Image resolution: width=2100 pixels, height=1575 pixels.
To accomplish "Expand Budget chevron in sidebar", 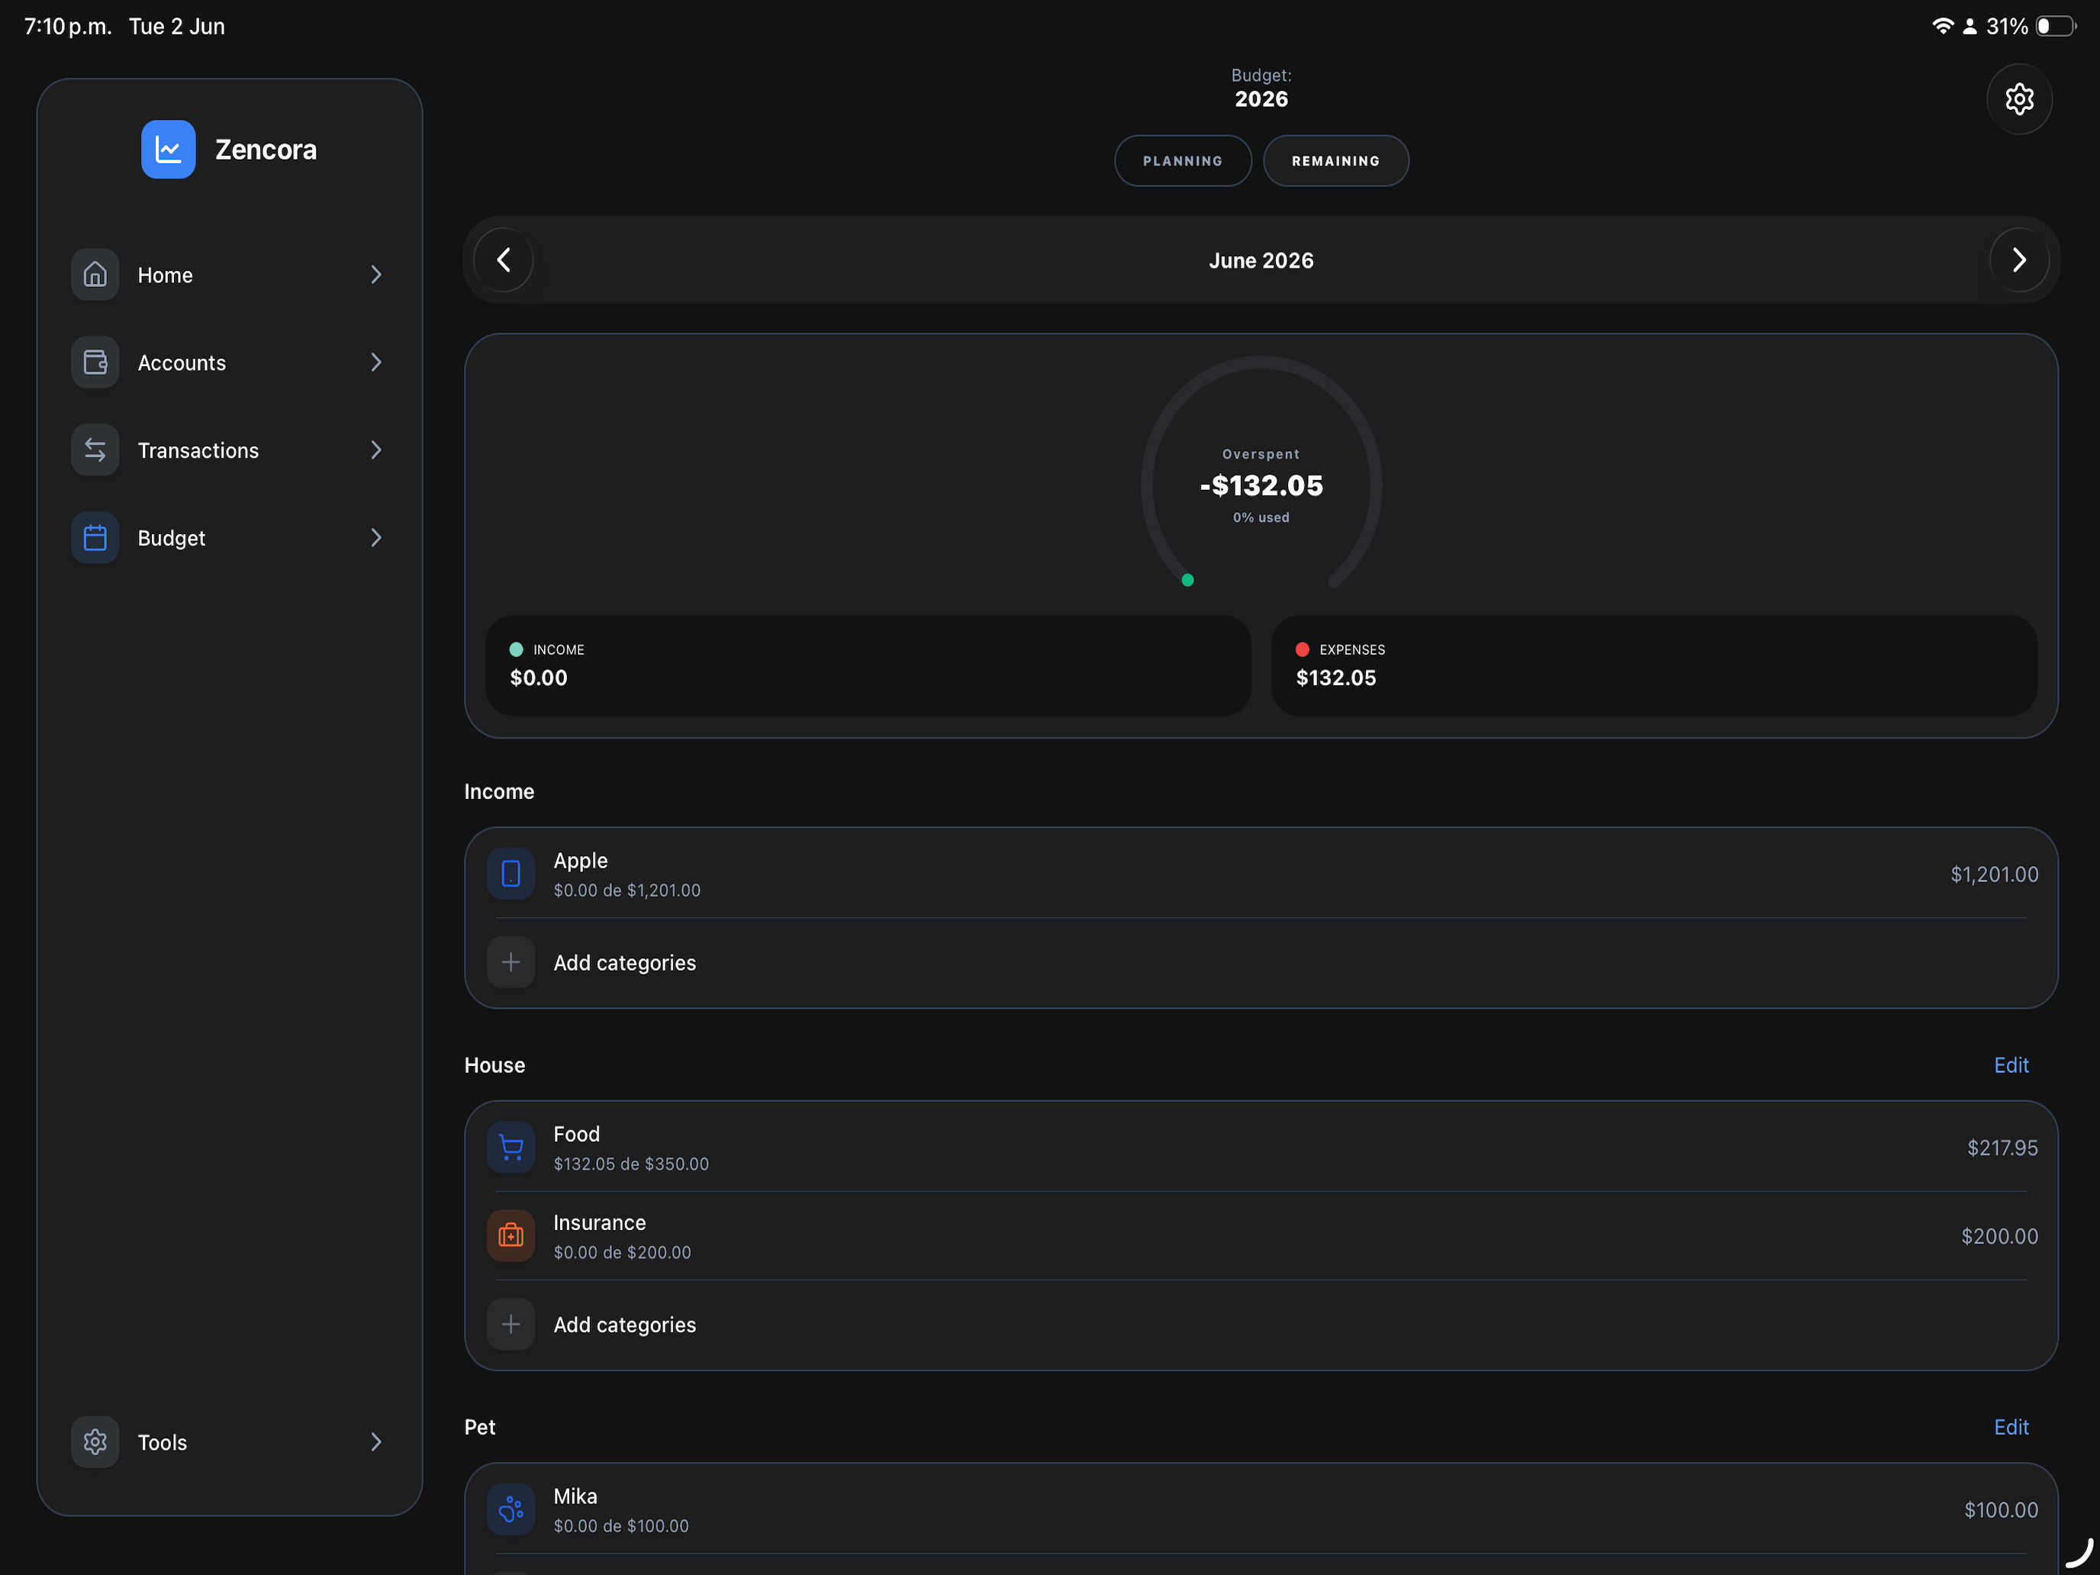I will pos(376,537).
